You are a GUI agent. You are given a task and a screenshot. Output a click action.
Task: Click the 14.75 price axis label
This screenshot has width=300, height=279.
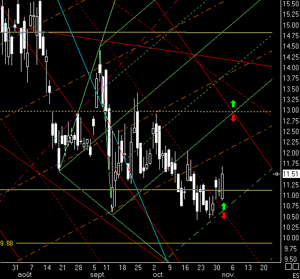(x=291, y=36)
